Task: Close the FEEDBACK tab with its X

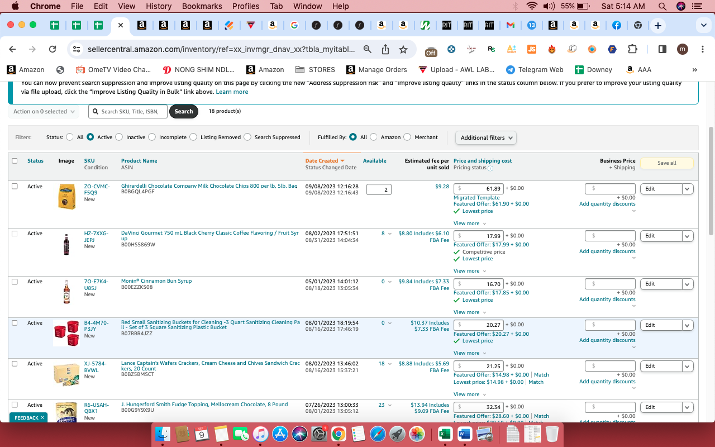Action: (x=42, y=417)
